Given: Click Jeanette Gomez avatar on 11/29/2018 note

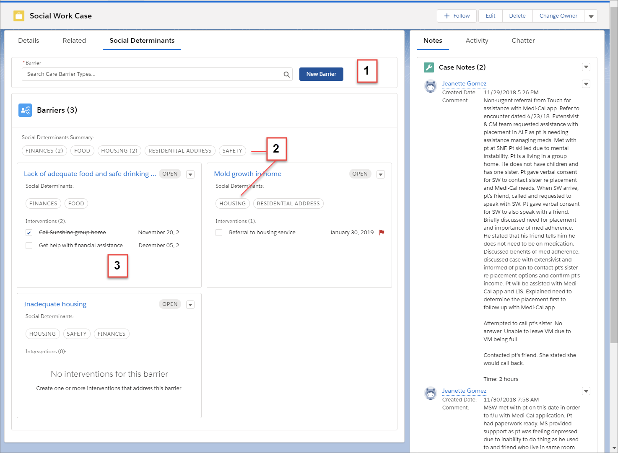Looking at the screenshot, I should [x=431, y=86].
